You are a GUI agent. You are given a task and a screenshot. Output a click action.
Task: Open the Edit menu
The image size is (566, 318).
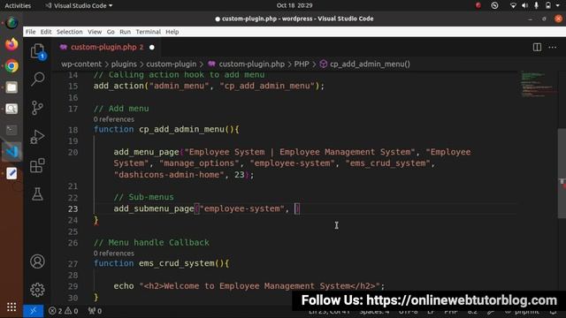(x=46, y=32)
